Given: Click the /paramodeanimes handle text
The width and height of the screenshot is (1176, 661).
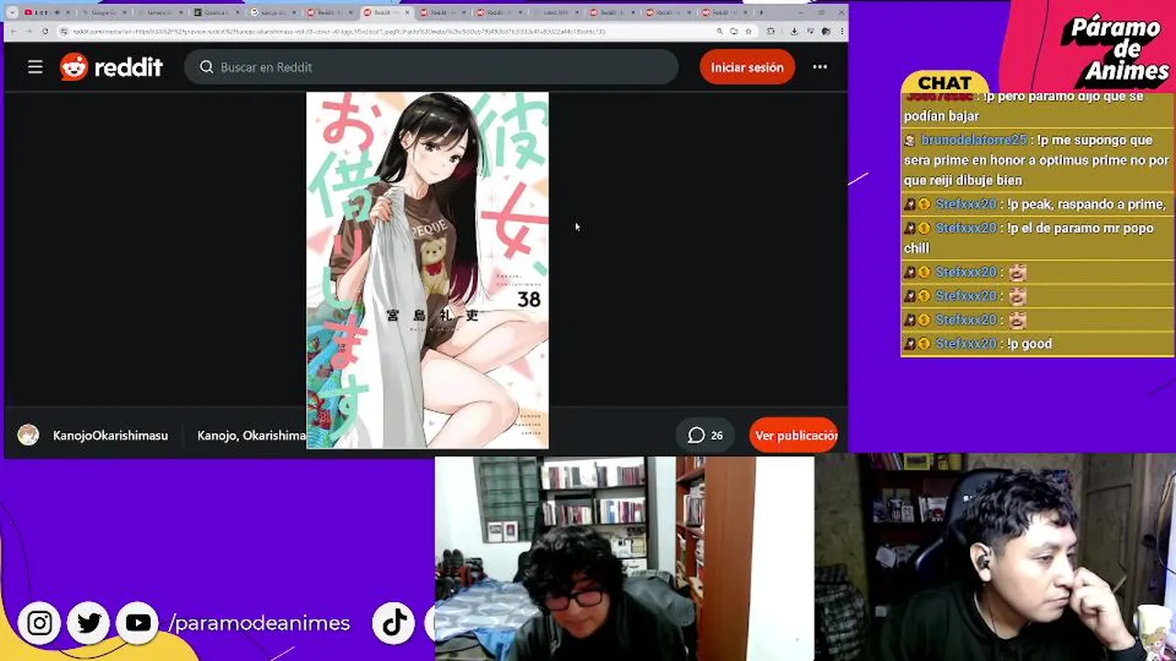Looking at the screenshot, I should 259,623.
